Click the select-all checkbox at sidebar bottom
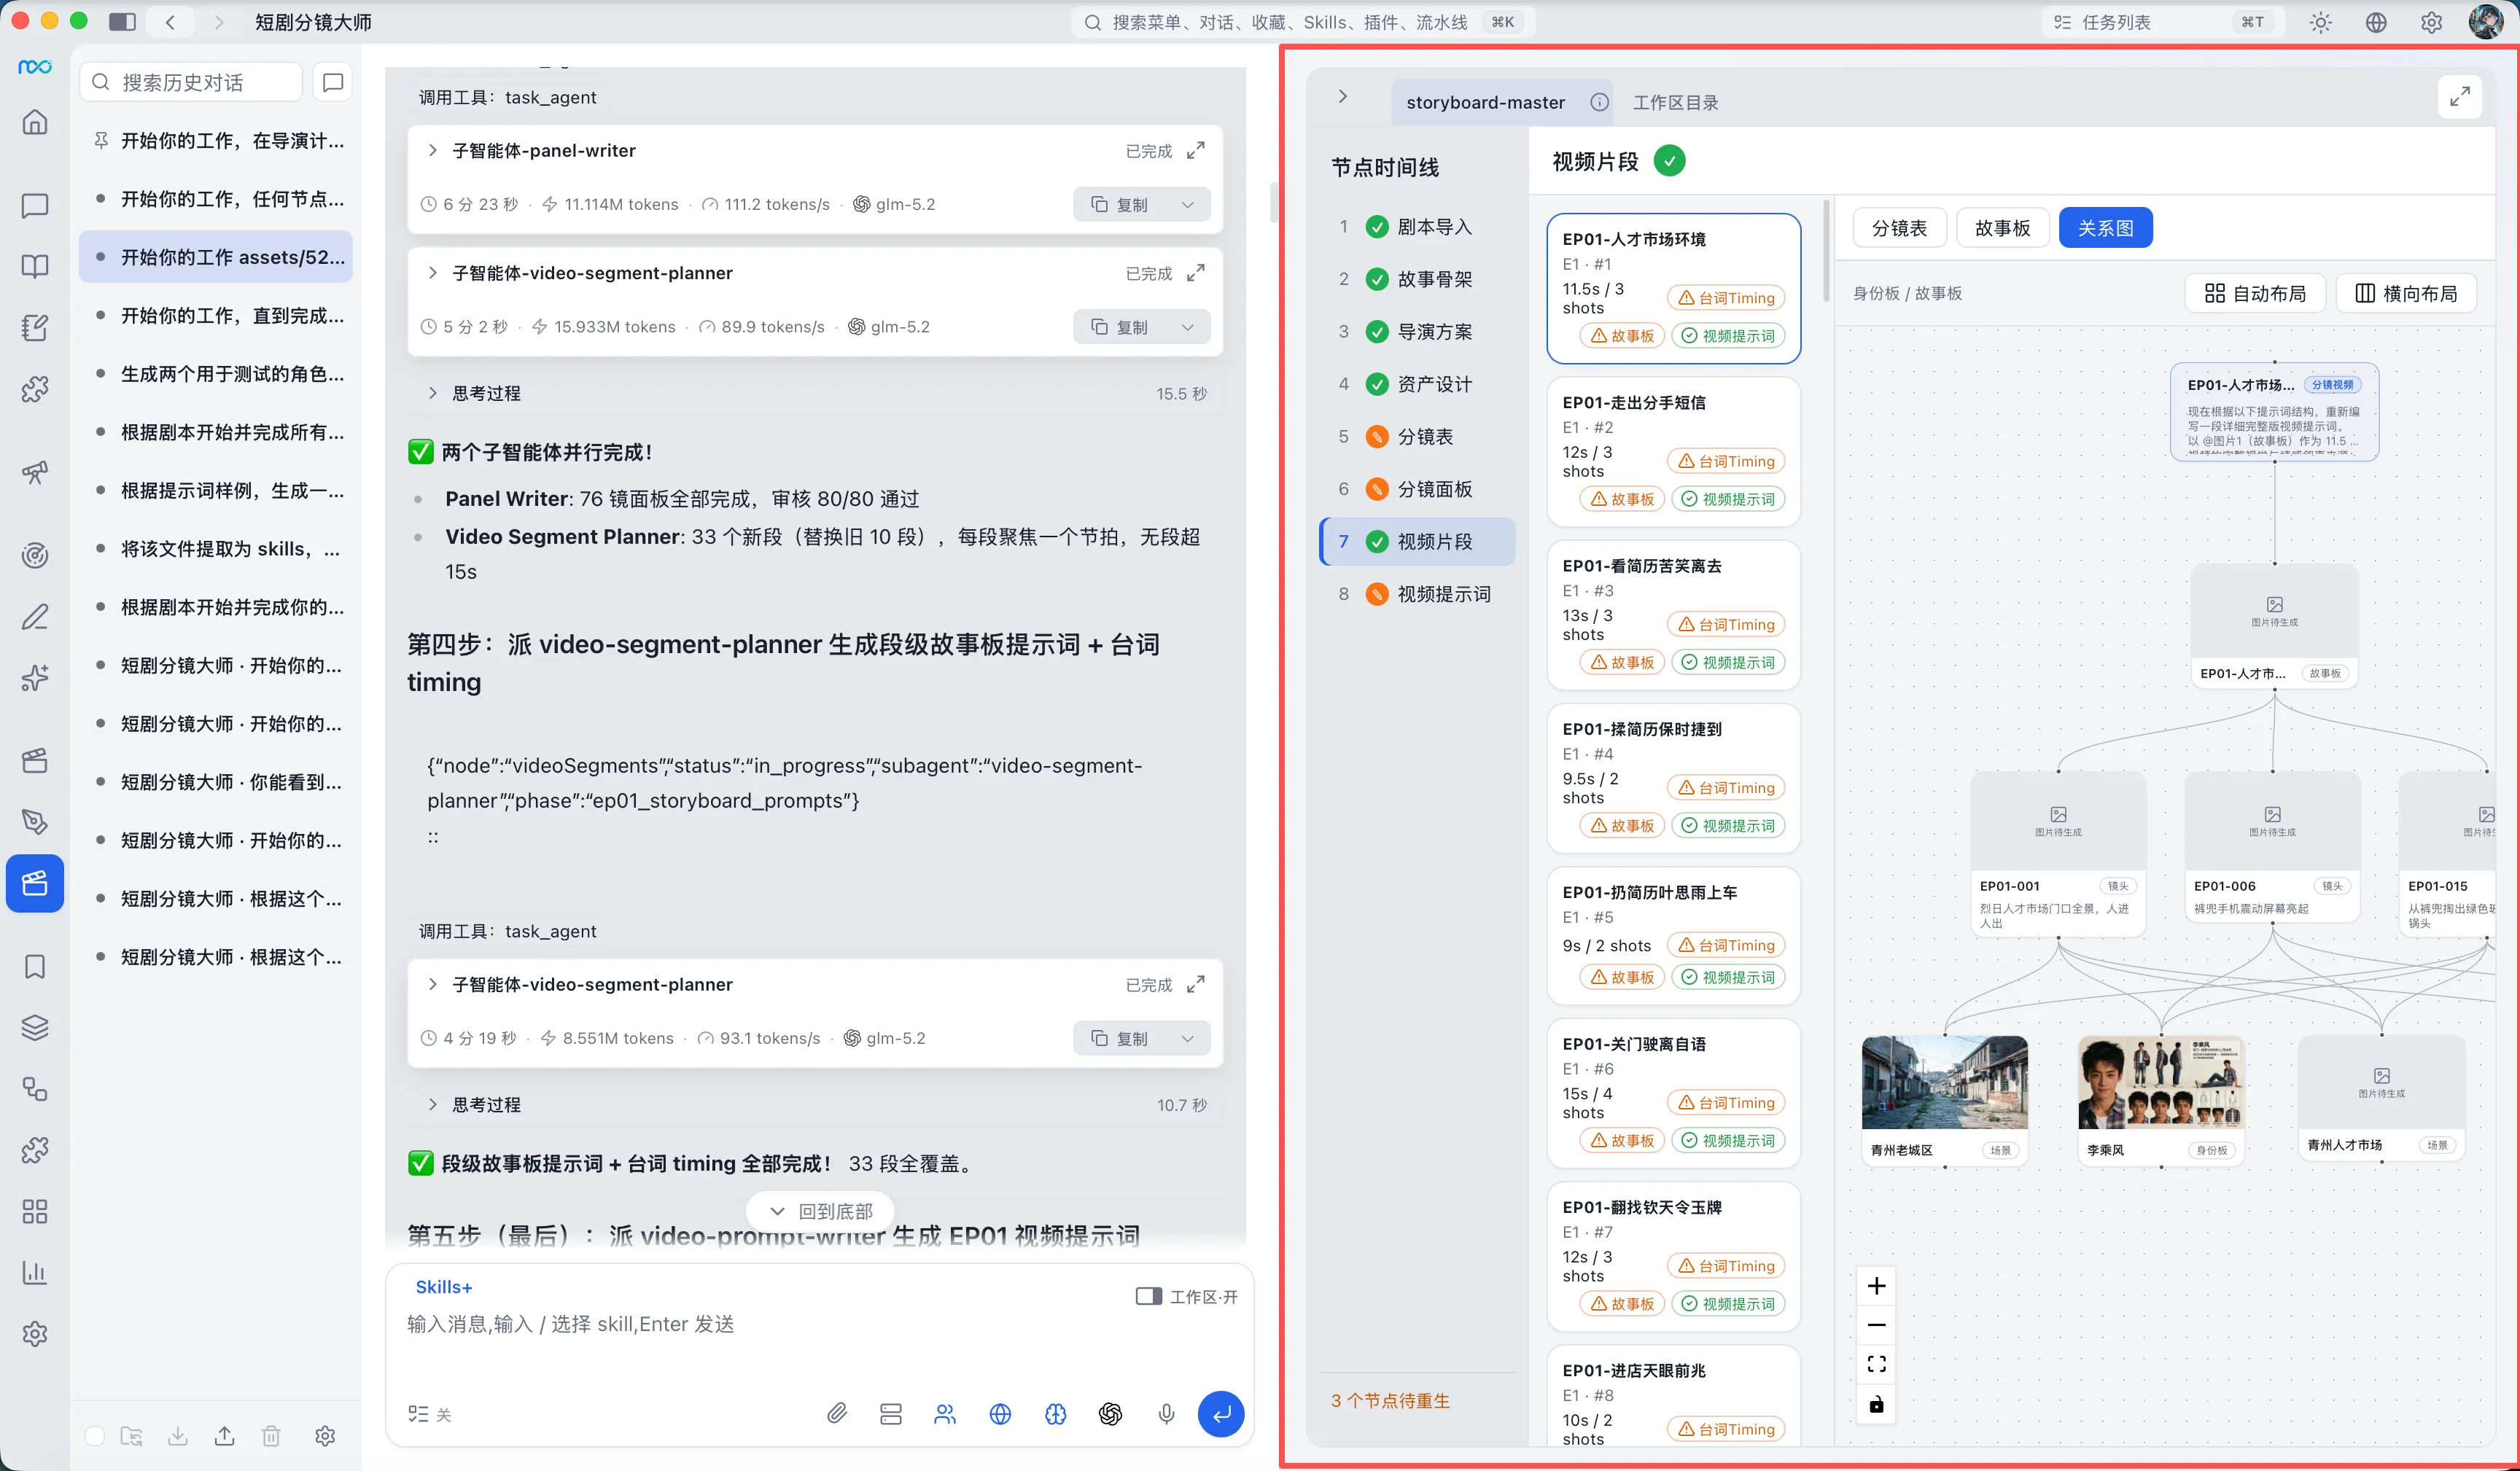The height and width of the screenshot is (1471, 2520). tap(95, 1436)
